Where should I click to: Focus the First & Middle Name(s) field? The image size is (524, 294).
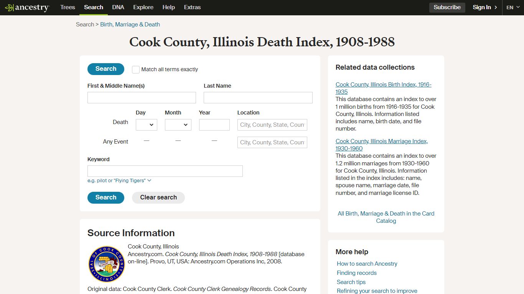click(x=142, y=98)
